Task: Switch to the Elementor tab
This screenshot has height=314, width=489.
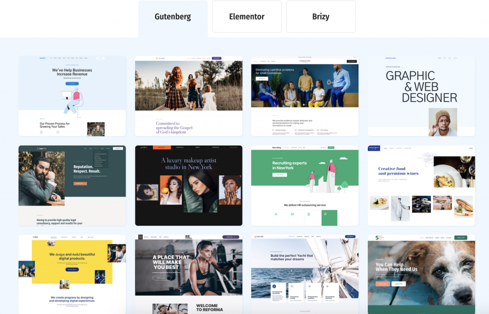Action: 247,17
